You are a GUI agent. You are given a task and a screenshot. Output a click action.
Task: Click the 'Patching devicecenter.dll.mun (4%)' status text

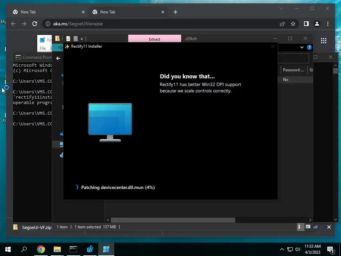118,187
